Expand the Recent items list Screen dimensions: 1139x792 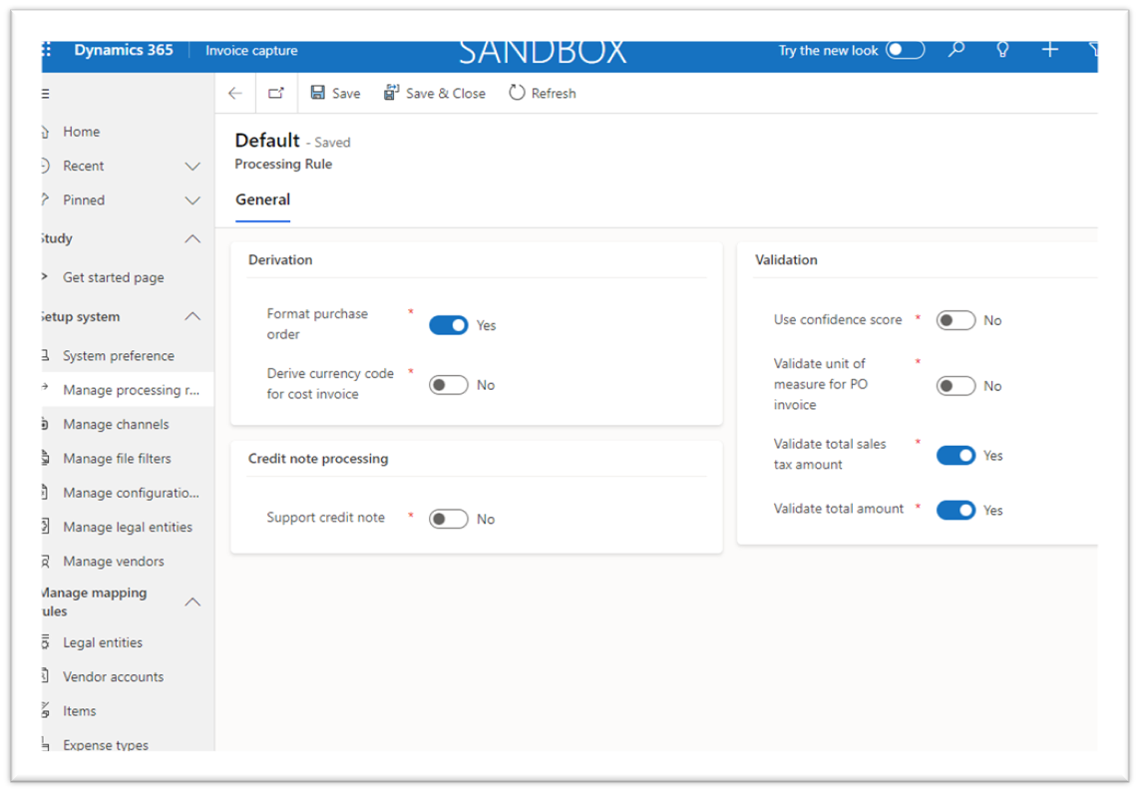[192, 166]
